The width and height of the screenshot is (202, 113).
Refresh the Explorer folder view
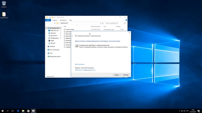[x=103, y=23]
